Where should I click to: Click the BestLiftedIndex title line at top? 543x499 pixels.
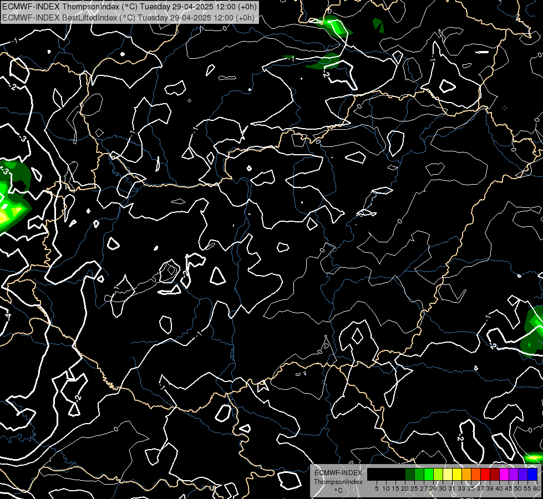coord(128,17)
